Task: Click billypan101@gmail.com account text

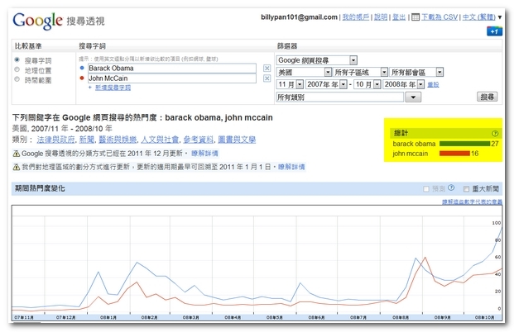Action: (299, 17)
